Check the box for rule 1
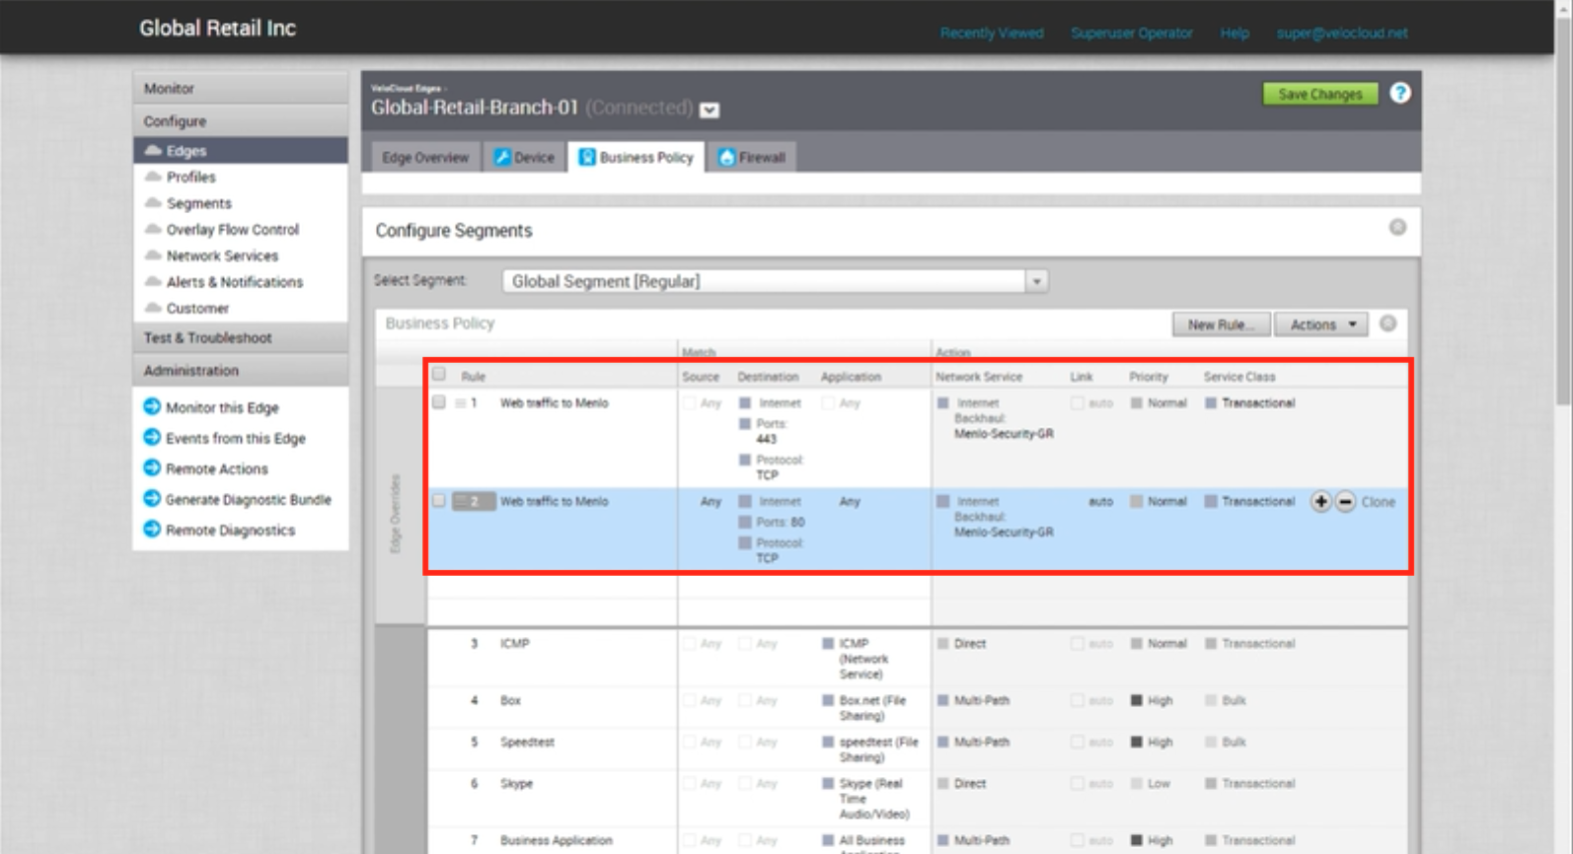The image size is (1573, 854). [439, 402]
